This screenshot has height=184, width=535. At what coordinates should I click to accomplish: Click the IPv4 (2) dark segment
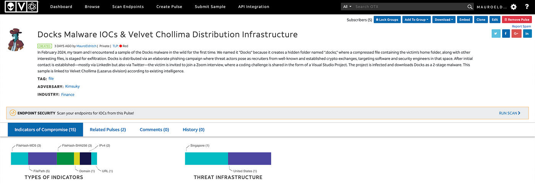[86, 158]
